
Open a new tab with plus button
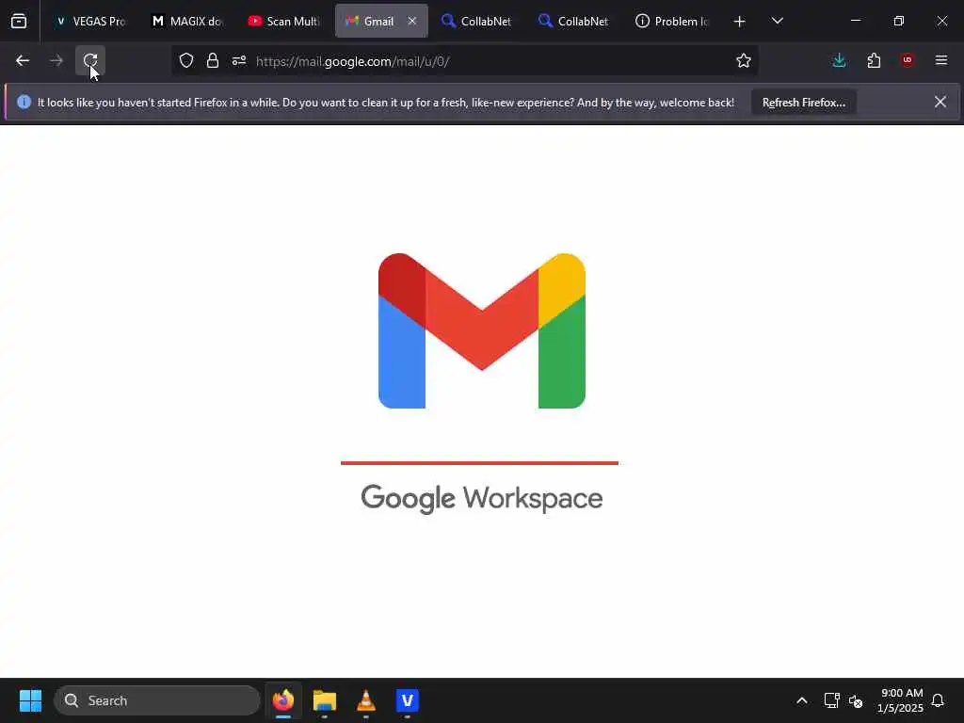tap(740, 22)
